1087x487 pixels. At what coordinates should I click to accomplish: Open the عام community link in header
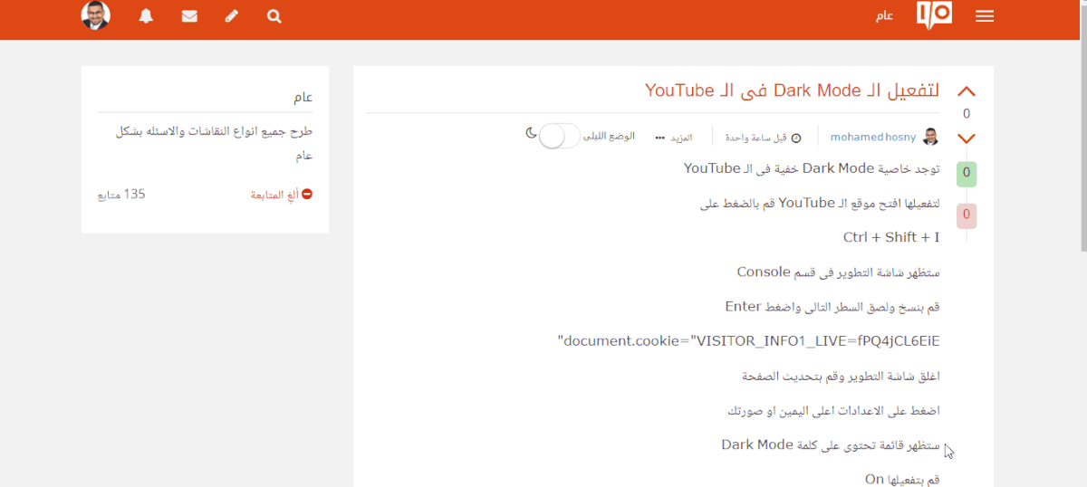(884, 16)
